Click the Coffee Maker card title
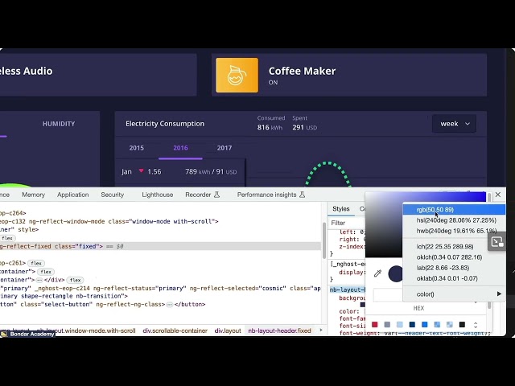Viewport: 515px width, 386px height. [x=302, y=71]
